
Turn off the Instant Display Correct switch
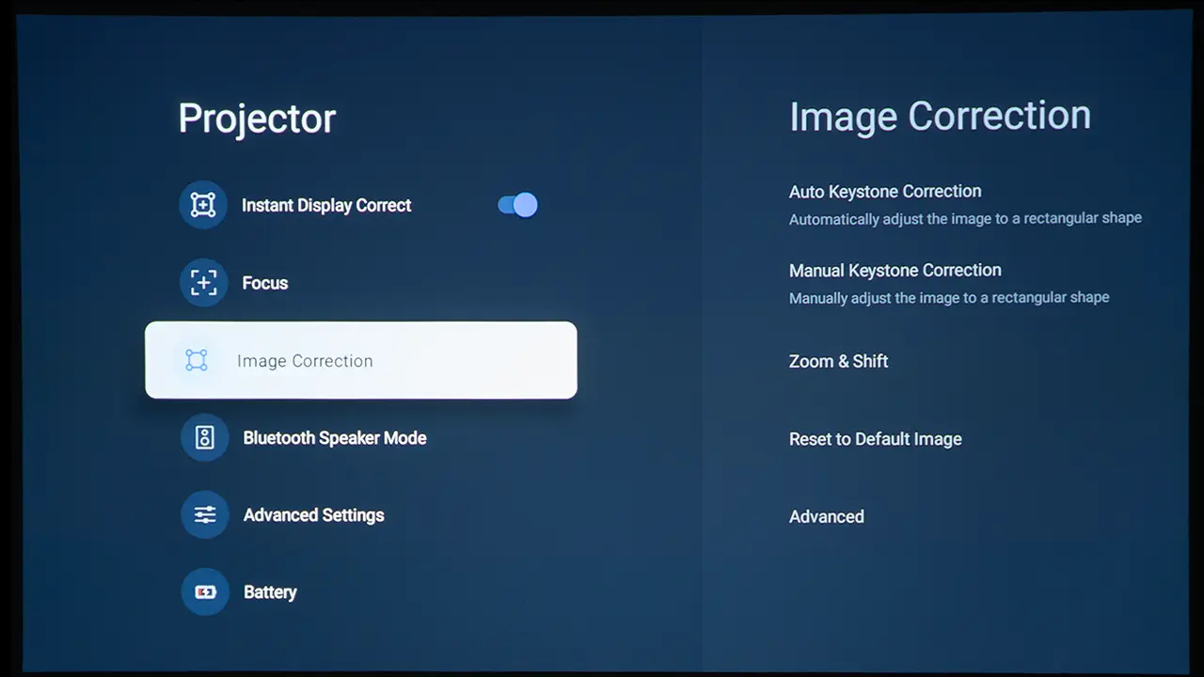click(517, 205)
